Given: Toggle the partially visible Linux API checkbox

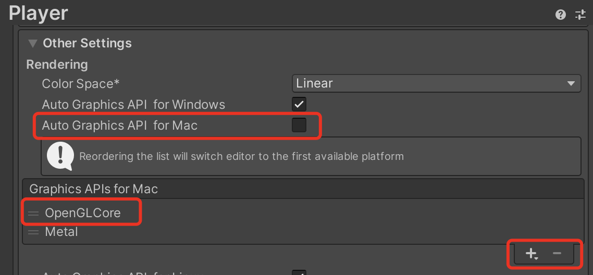Looking at the screenshot, I should 299,272.
